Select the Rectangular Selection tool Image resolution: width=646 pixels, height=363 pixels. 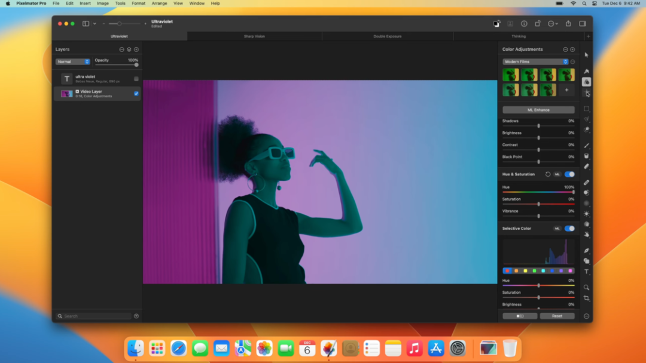(586, 109)
